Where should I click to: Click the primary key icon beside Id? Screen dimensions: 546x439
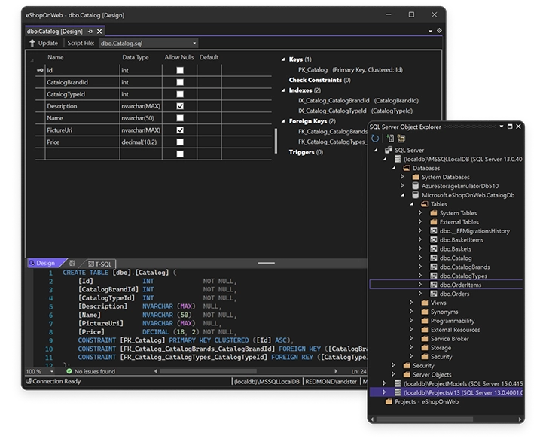click(x=40, y=70)
